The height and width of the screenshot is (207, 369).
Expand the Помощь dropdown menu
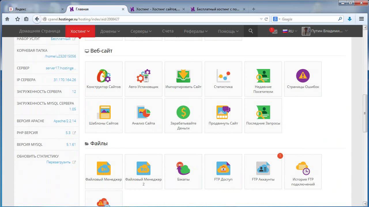[x=228, y=31]
